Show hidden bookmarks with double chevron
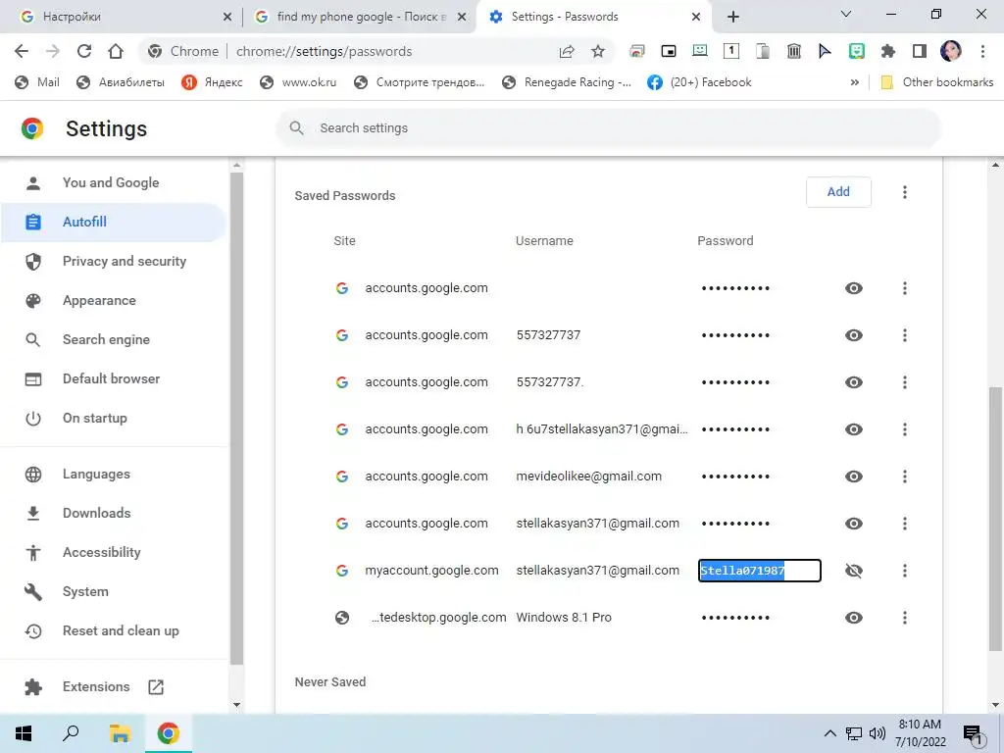The image size is (1004, 753). pos(855,82)
